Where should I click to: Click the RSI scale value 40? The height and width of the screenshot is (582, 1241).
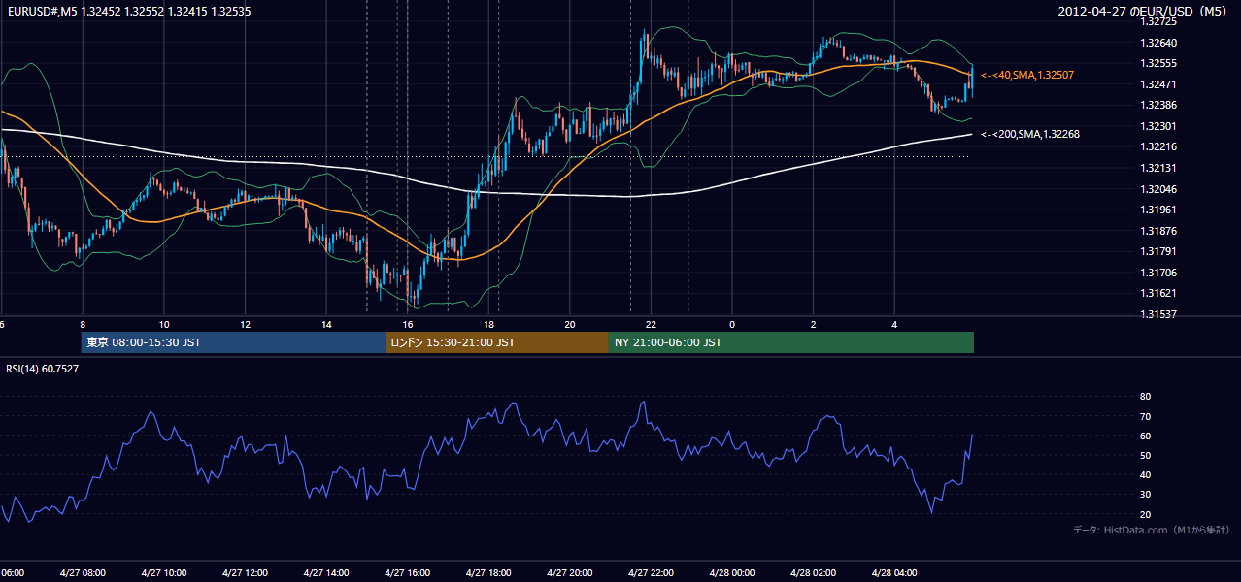[x=1145, y=474]
